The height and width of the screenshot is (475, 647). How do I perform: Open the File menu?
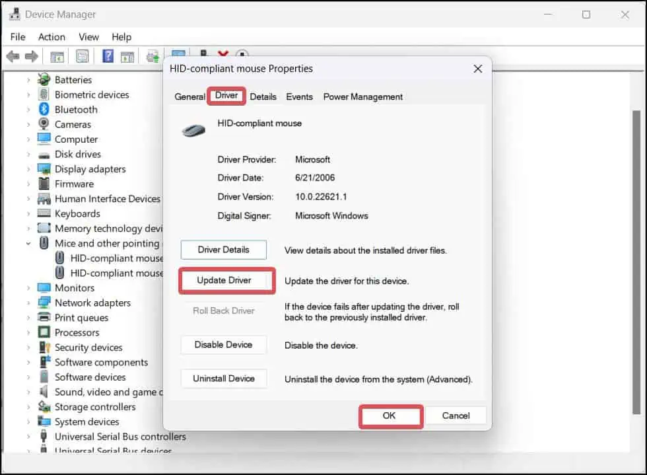click(x=18, y=37)
